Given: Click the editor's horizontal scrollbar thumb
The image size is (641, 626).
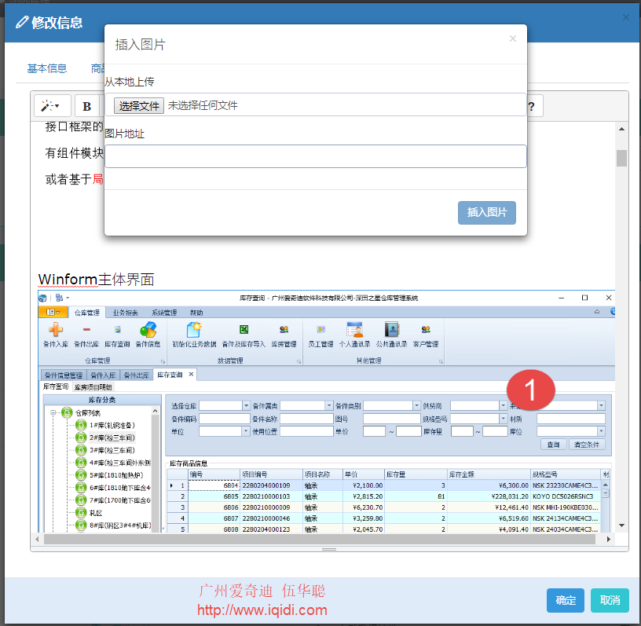Looking at the screenshot, I should [x=319, y=539].
